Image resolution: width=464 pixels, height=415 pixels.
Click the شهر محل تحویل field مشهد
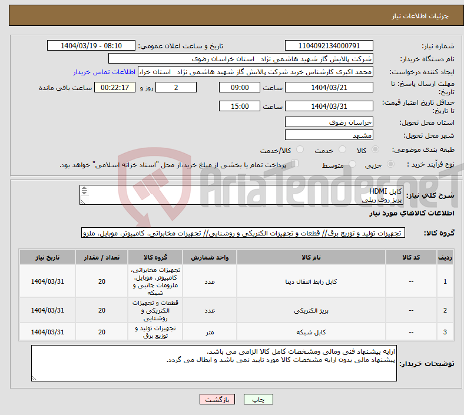(329, 135)
